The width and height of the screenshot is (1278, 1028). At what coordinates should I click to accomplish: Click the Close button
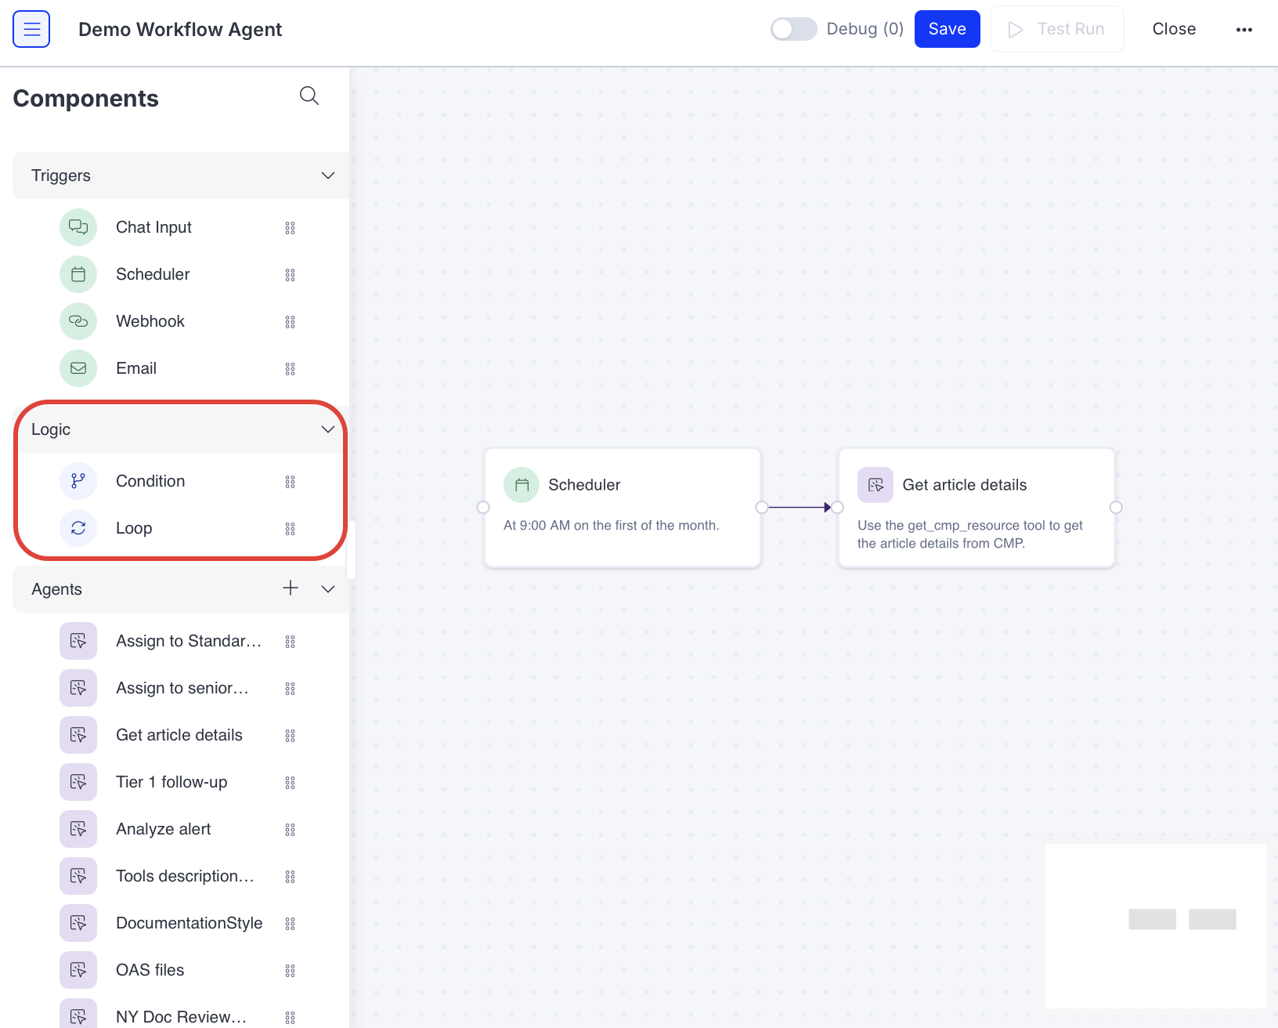pos(1173,29)
